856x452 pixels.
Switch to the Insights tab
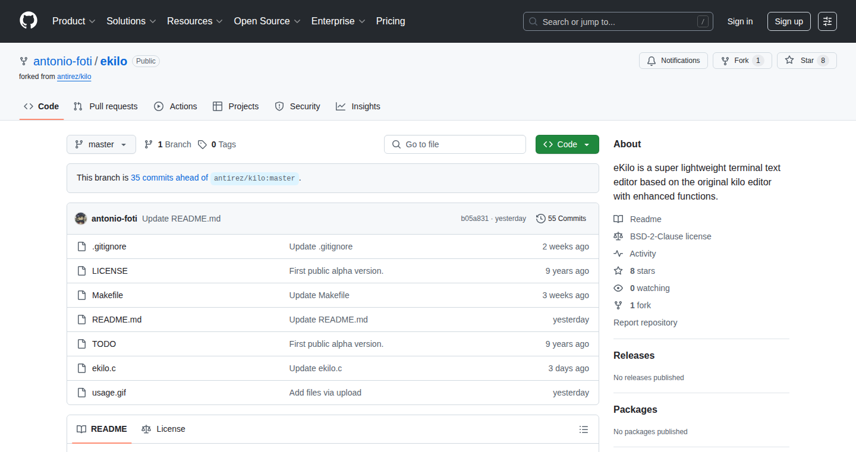click(x=358, y=106)
